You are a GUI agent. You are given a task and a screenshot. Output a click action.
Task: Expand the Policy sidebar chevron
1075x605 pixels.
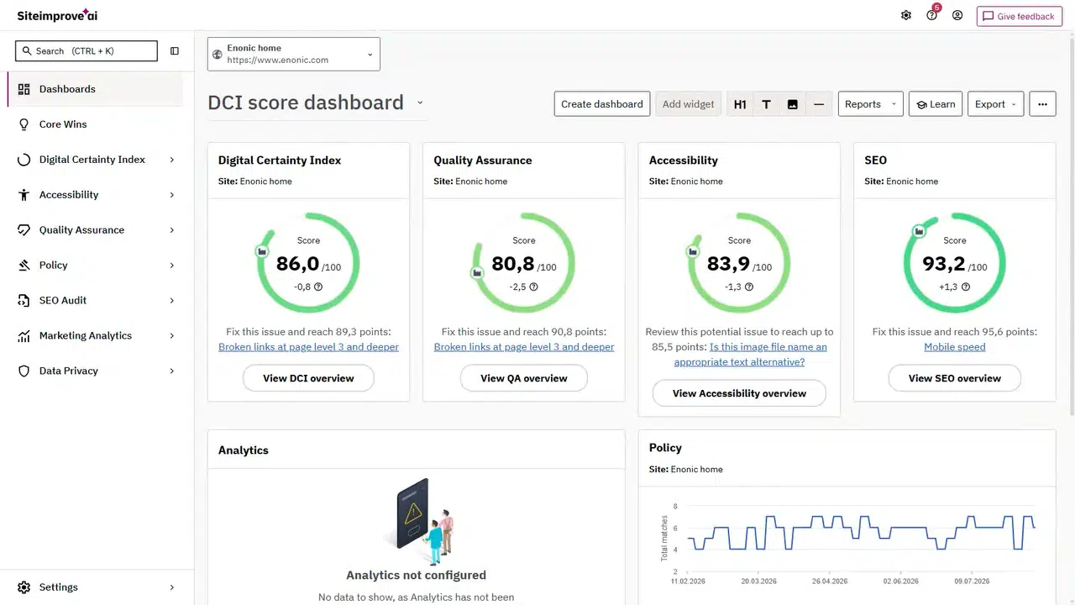(x=172, y=266)
